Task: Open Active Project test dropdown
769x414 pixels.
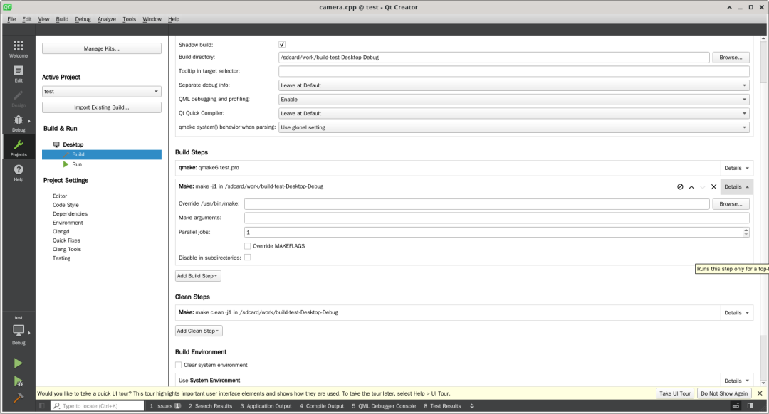Action: click(102, 92)
